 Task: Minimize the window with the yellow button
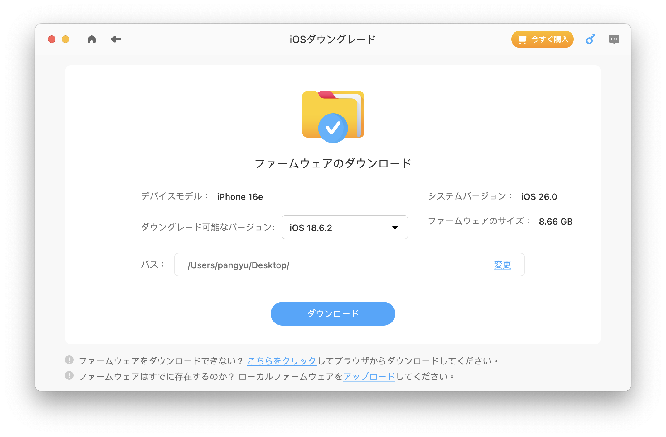point(65,39)
